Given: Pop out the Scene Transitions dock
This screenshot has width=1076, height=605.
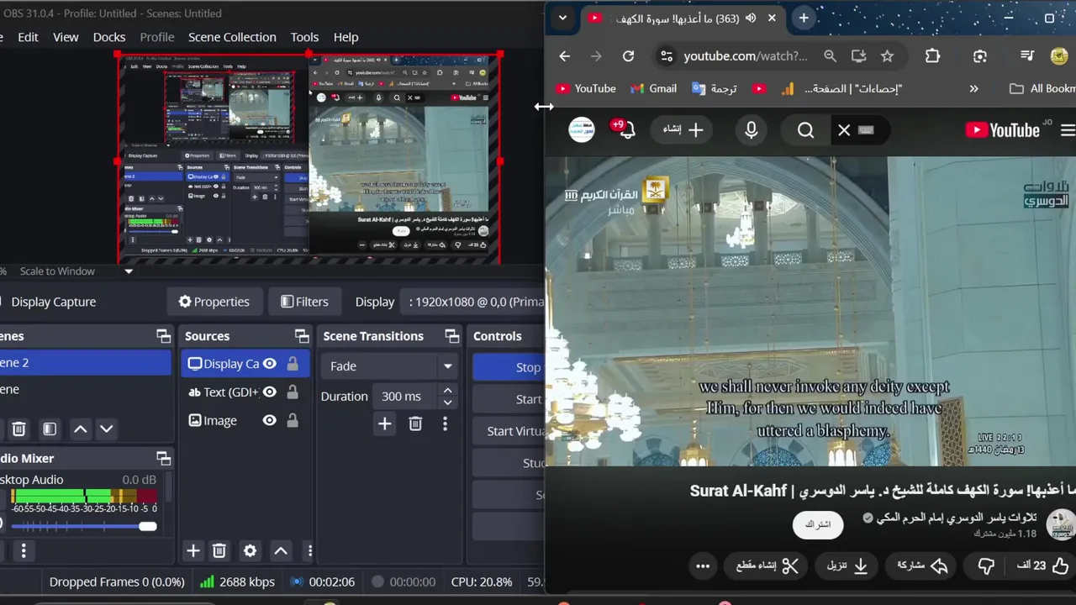Looking at the screenshot, I should (x=452, y=336).
